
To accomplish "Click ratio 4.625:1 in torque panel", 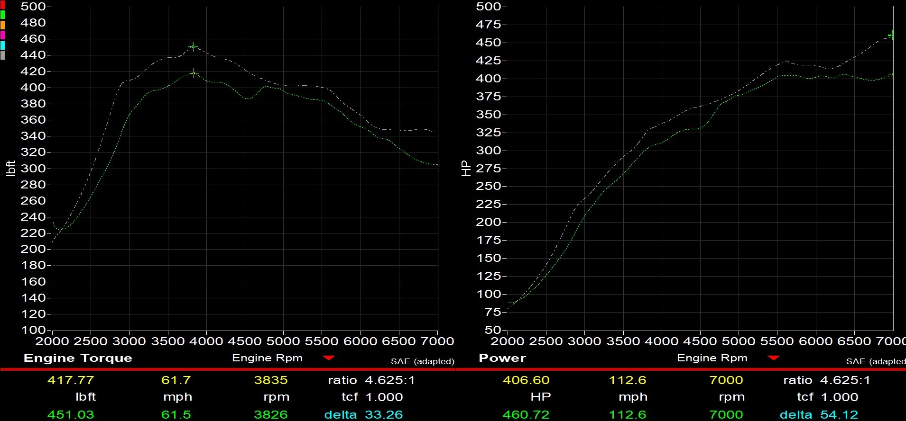I will tap(371, 380).
